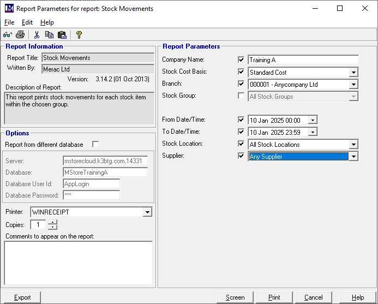Expand the Stock Cost Basis dropdown
Screen dimensions: 378x304
click(353, 72)
